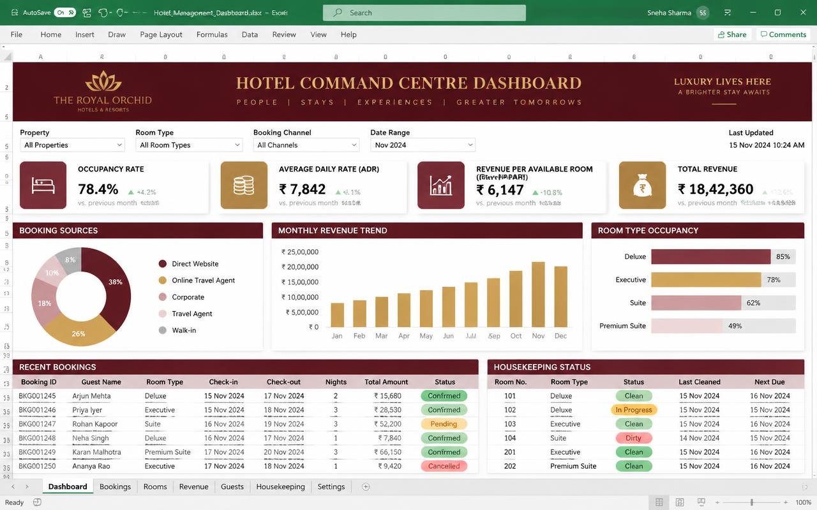Click Pending status for Rohan Kapoor booking
The width and height of the screenshot is (817, 510).
tap(444, 424)
